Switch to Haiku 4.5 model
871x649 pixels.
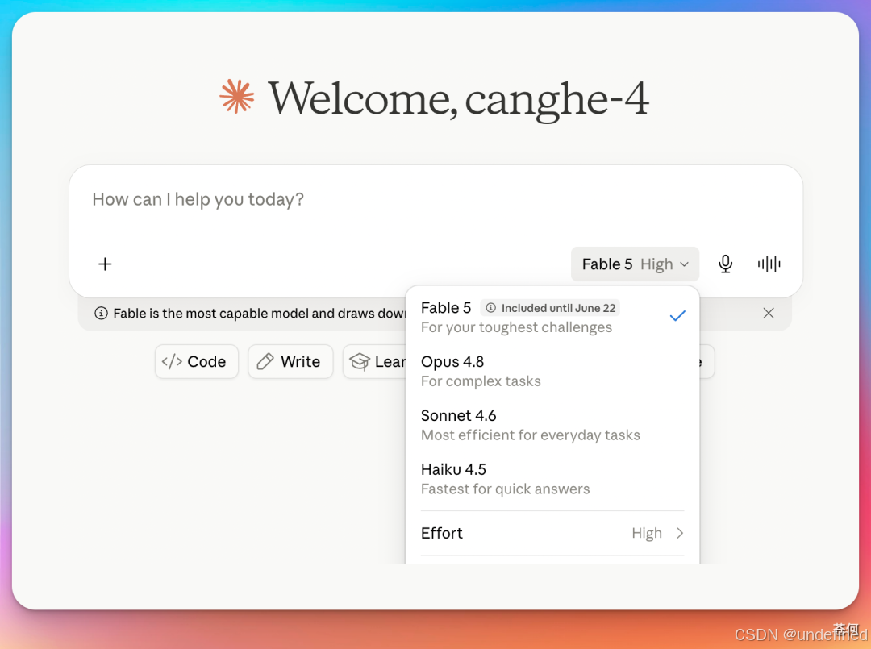tap(552, 479)
